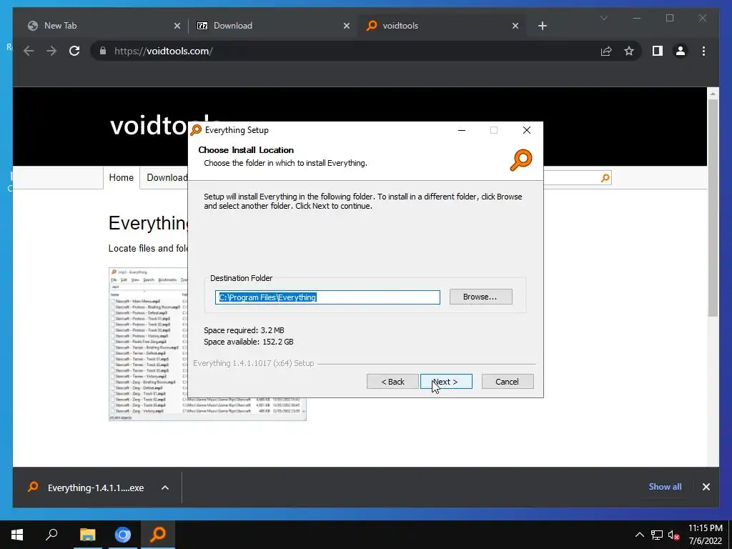Image resolution: width=732 pixels, height=549 pixels.
Task: Click the muted volume tray icon
Action: (673, 535)
